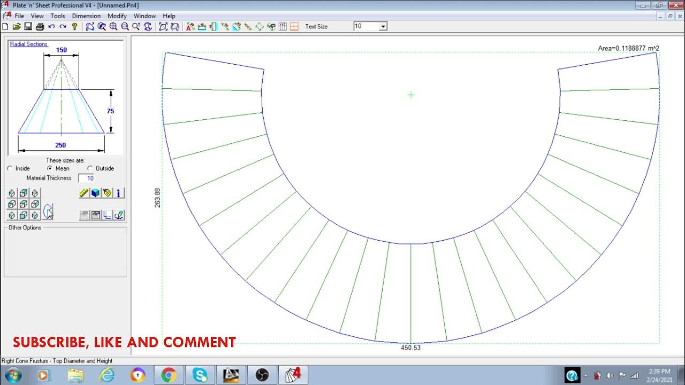Click the center view cube orientation icon
The image size is (685, 385).
(24, 204)
